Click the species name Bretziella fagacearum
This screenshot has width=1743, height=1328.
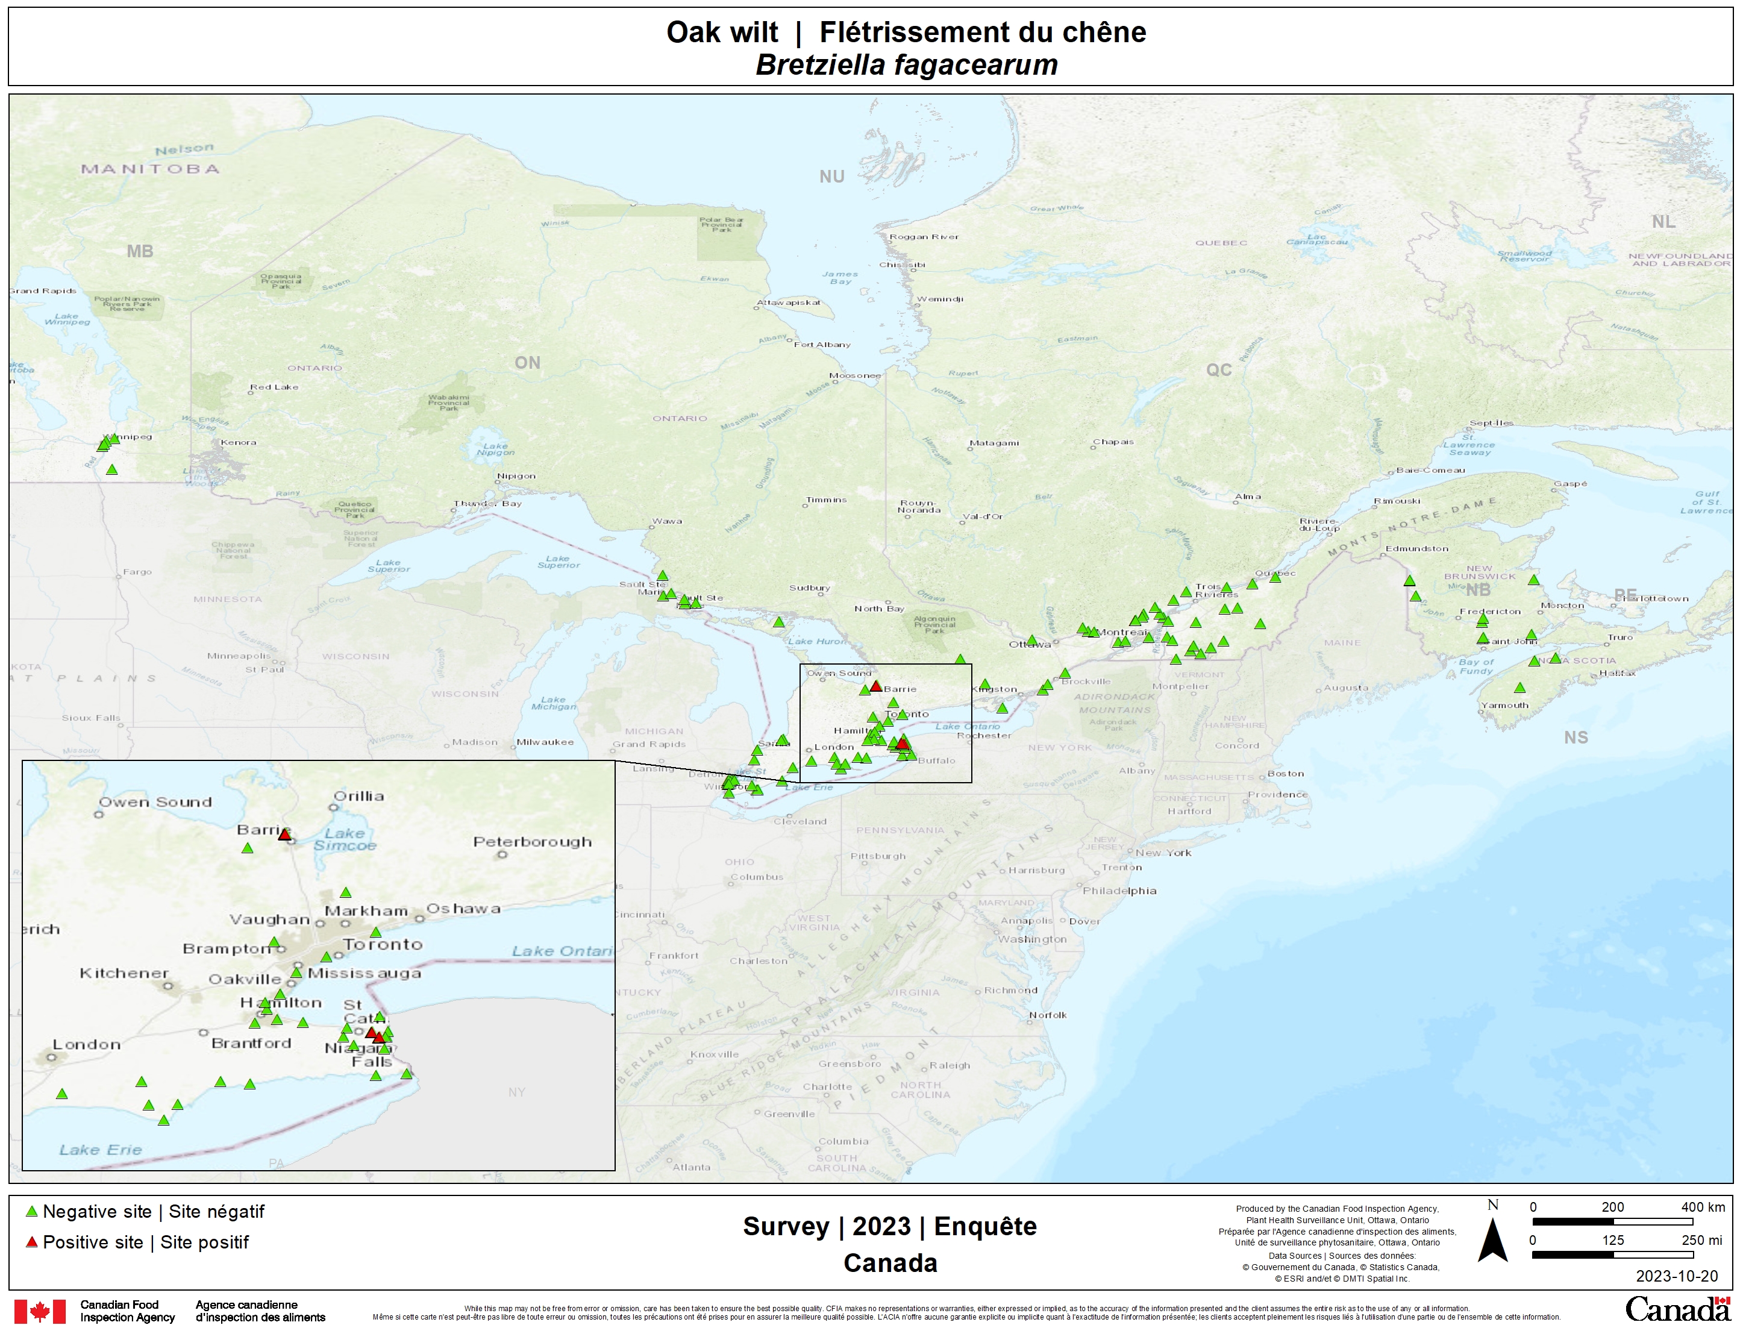907,65
